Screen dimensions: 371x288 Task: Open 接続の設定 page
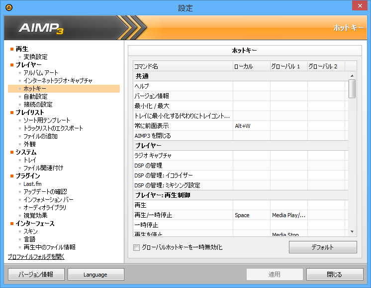[38, 105]
